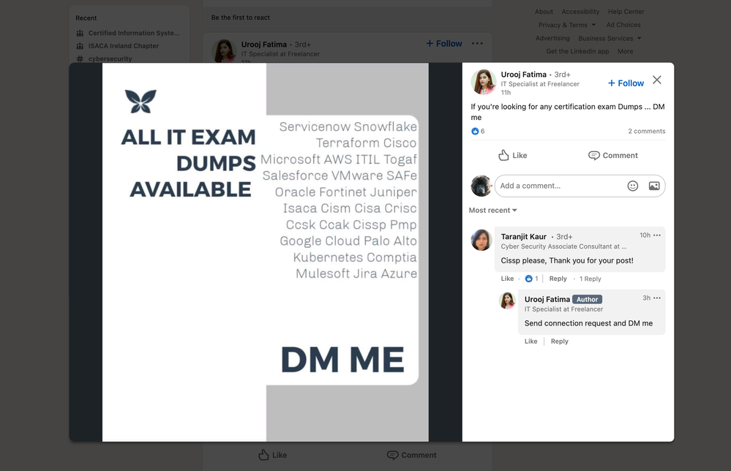731x471 pixels.
Task: Like Urooj Fatima's reply comment
Action: [x=531, y=342]
